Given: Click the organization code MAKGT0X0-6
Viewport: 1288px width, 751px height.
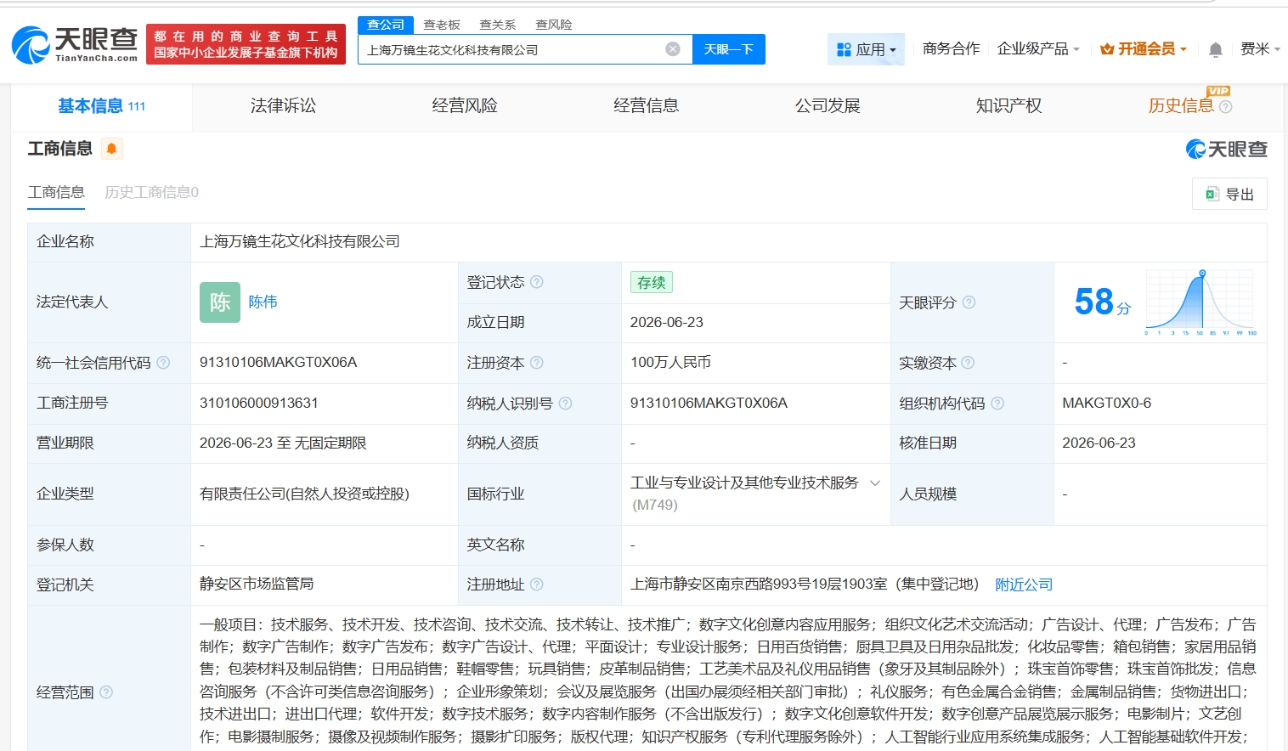Looking at the screenshot, I should click(x=1107, y=404).
